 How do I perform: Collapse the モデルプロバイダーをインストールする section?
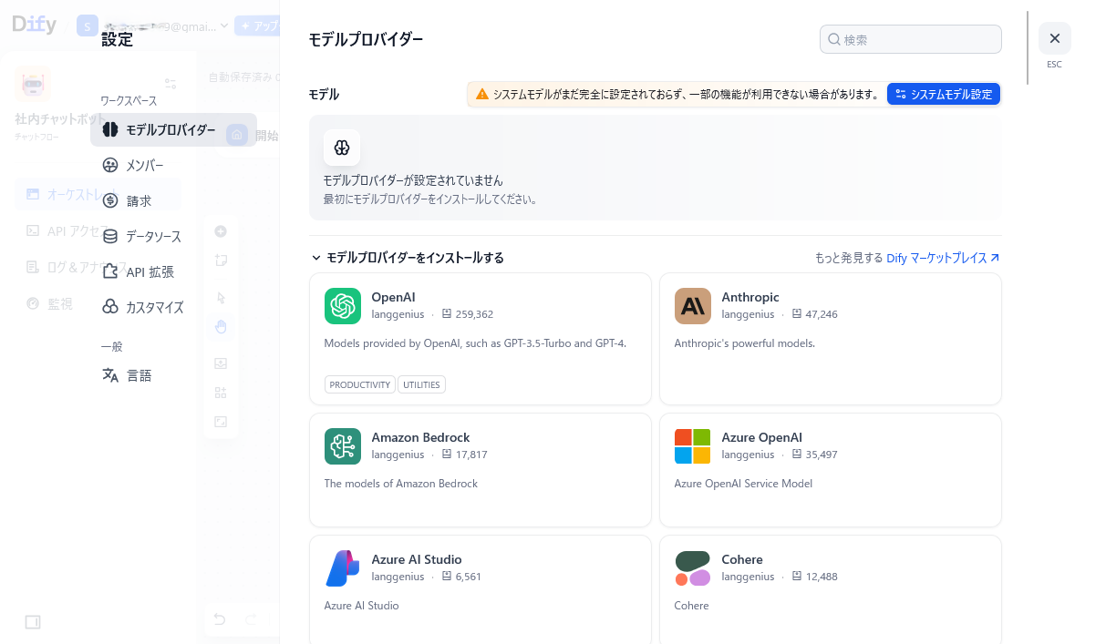click(x=408, y=258)
